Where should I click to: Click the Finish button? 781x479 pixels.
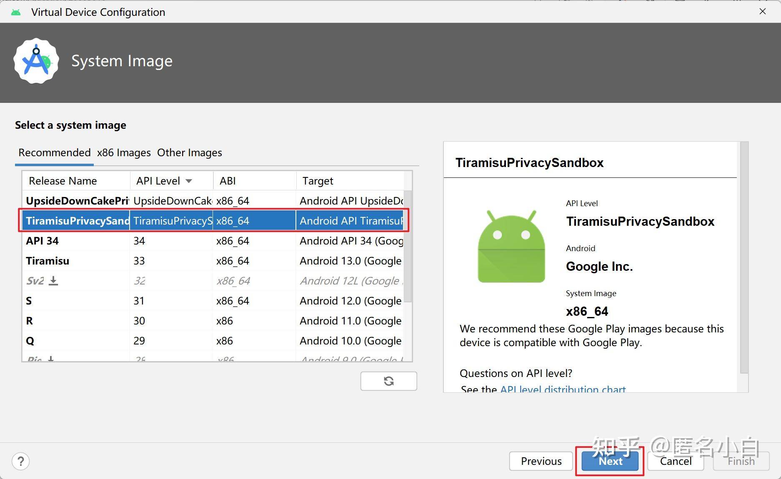[741, 461]
